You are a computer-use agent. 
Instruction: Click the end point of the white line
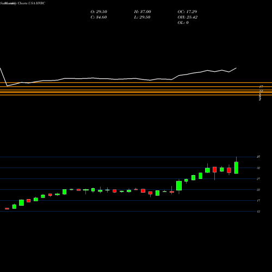[236, 68]
